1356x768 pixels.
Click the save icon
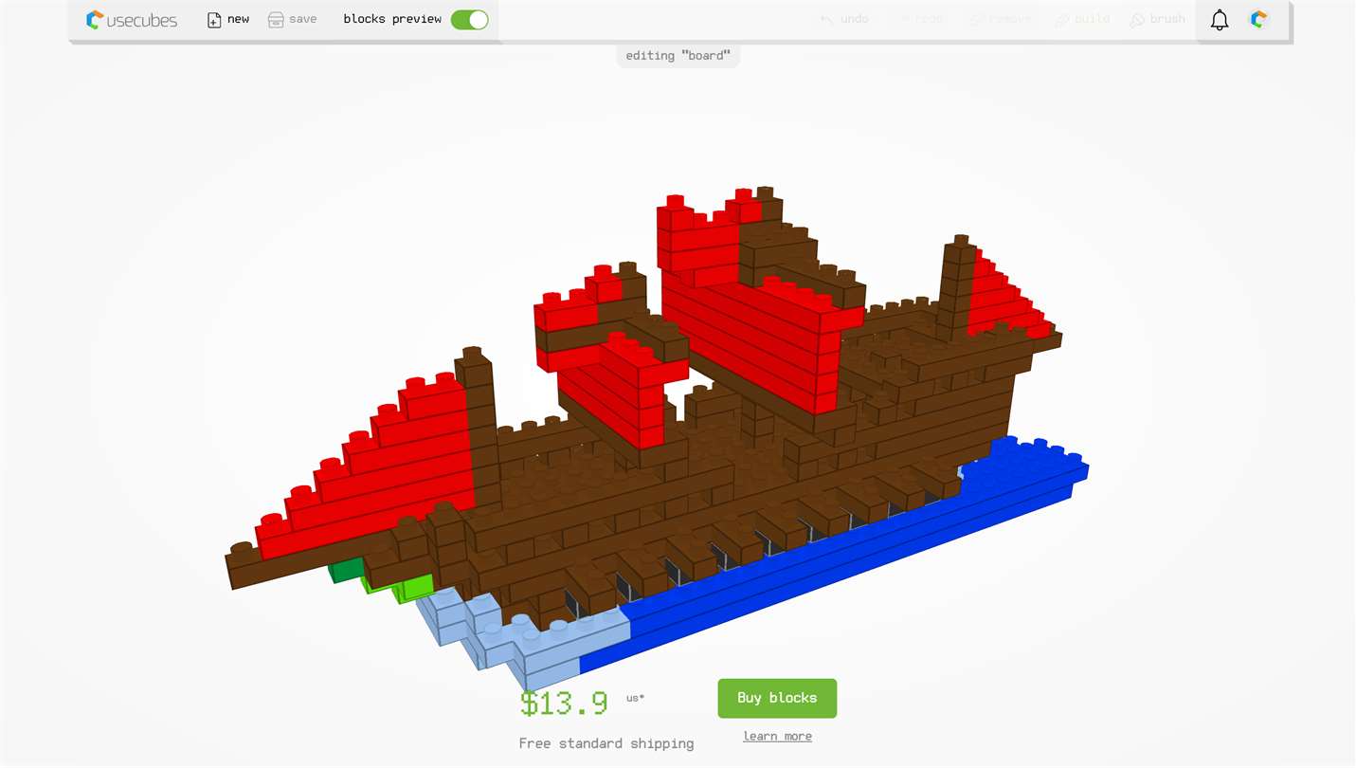[x=276, y=19]
